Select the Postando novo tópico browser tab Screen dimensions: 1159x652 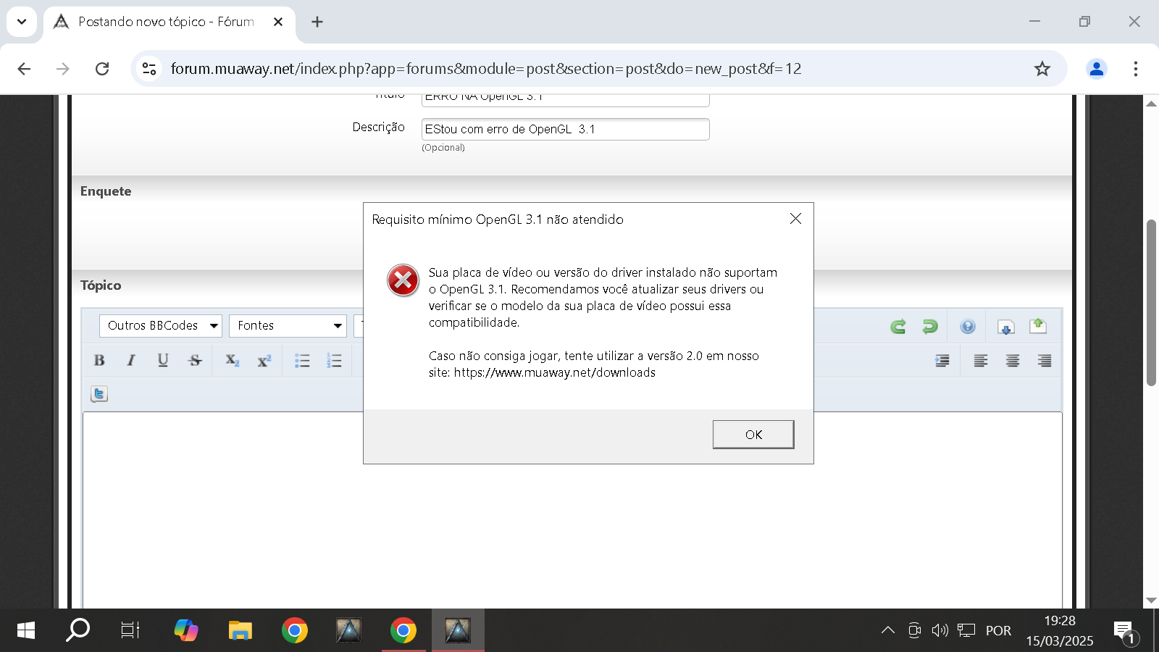[167, 22]
